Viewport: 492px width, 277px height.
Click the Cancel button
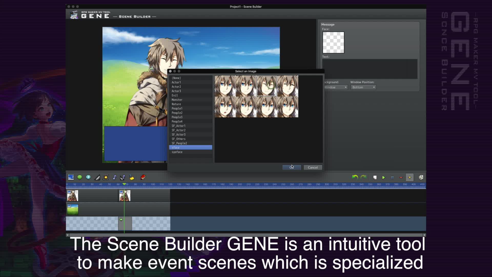[x=313, y=167]
